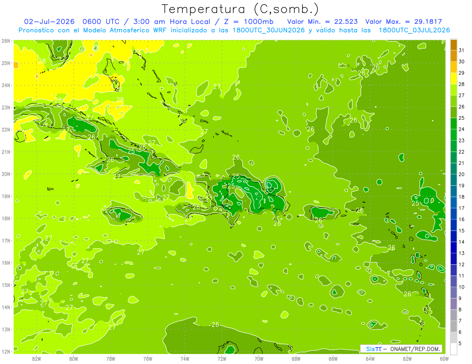472x364 pixels.
Task: Click the 23N latitude axis label
Action: point(6,107)
